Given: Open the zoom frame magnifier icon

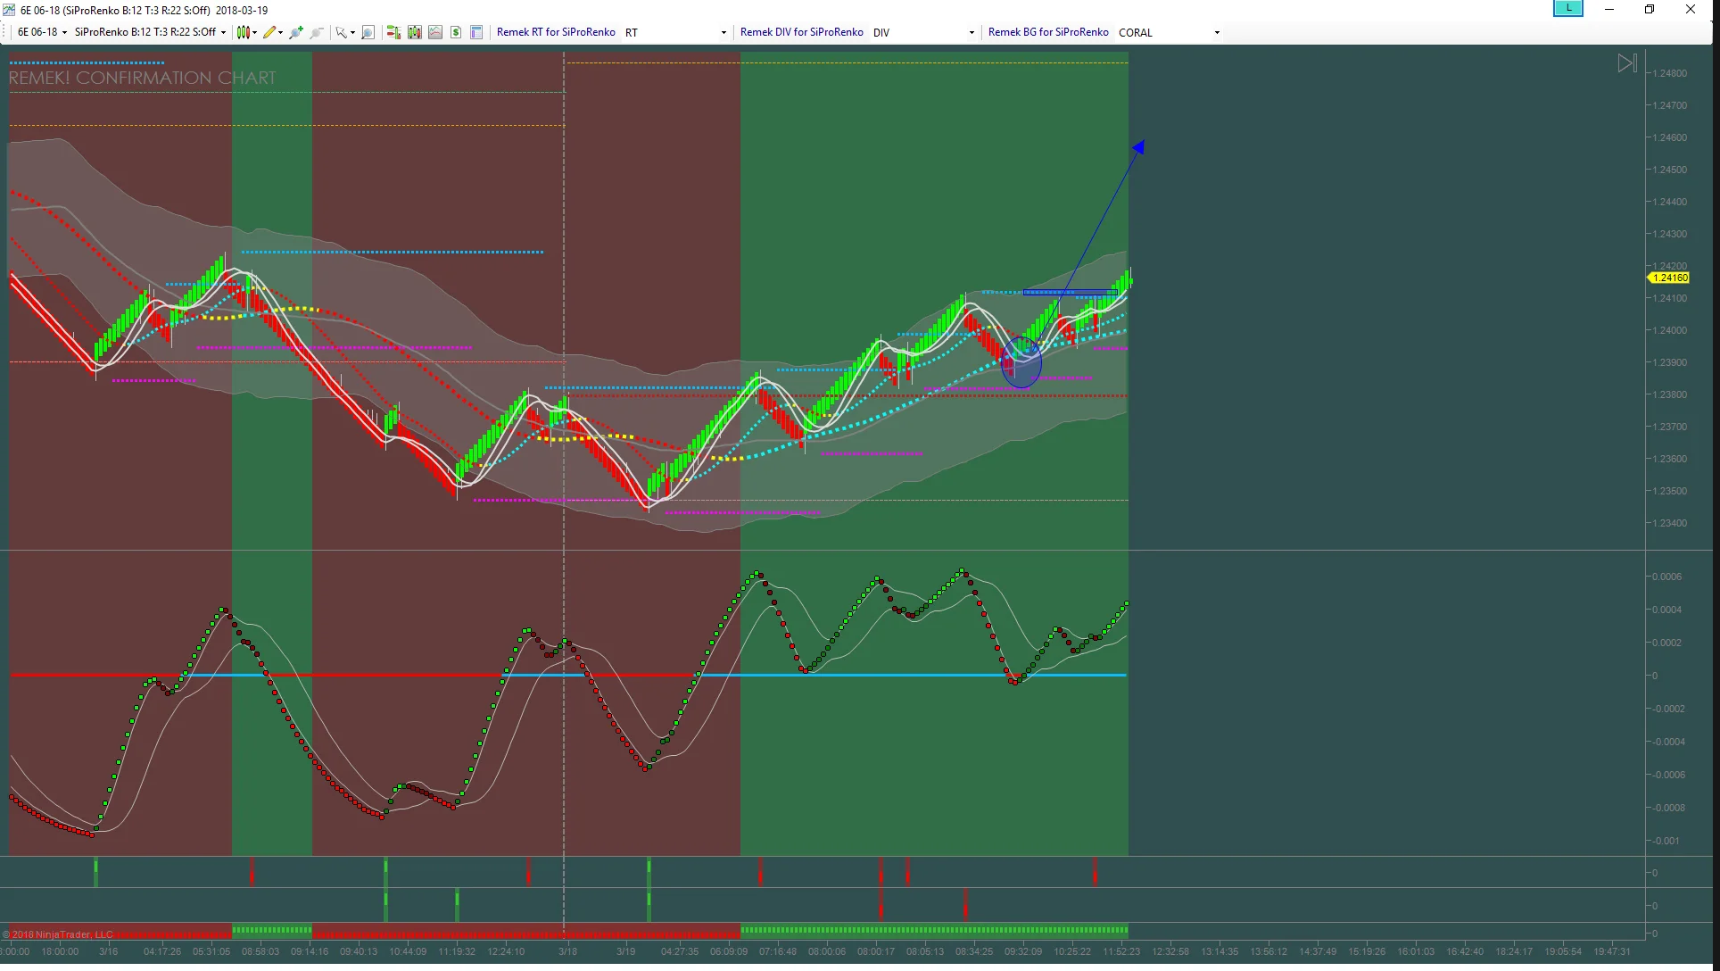Looking at the screenshot, I should (x=368, y=32).
